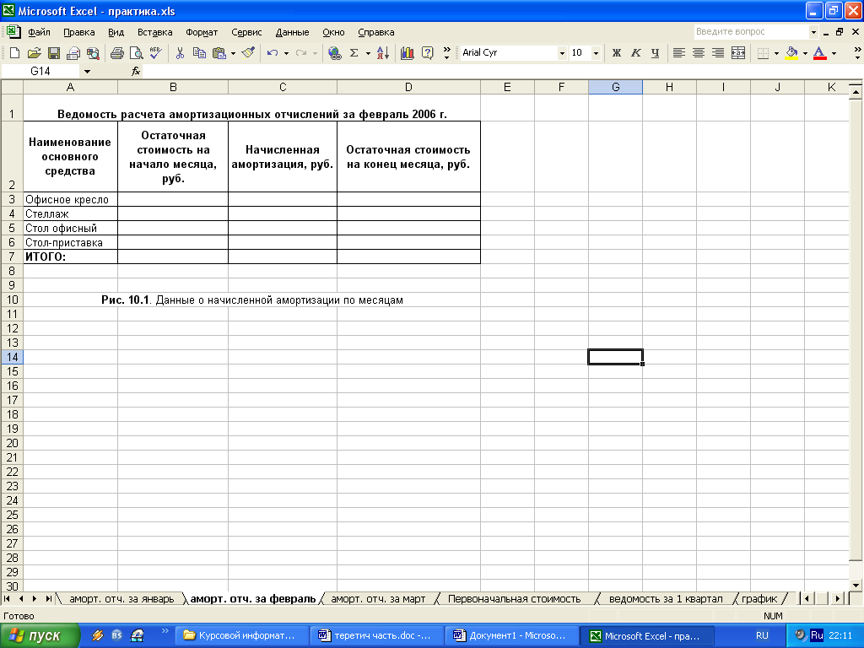Run the spell check icon

(155, 53)
